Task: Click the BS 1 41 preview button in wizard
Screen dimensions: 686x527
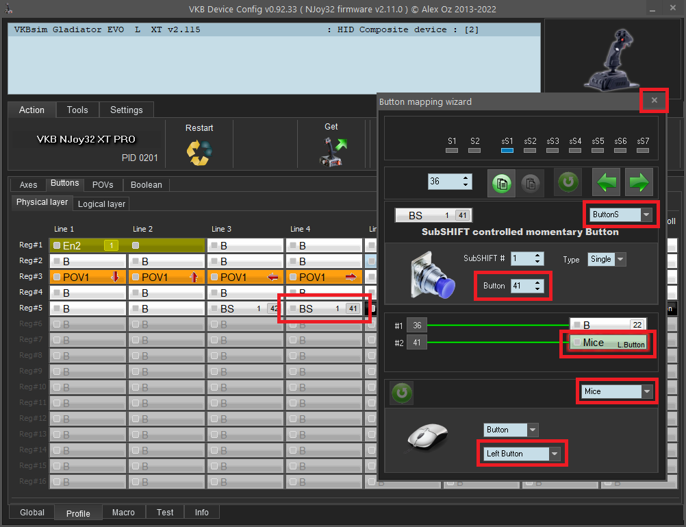Action: pyautogui.click(x=433, y=215)
